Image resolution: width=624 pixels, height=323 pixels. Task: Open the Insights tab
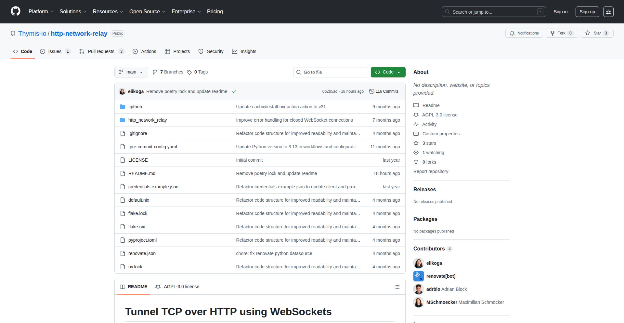(244, 51)
